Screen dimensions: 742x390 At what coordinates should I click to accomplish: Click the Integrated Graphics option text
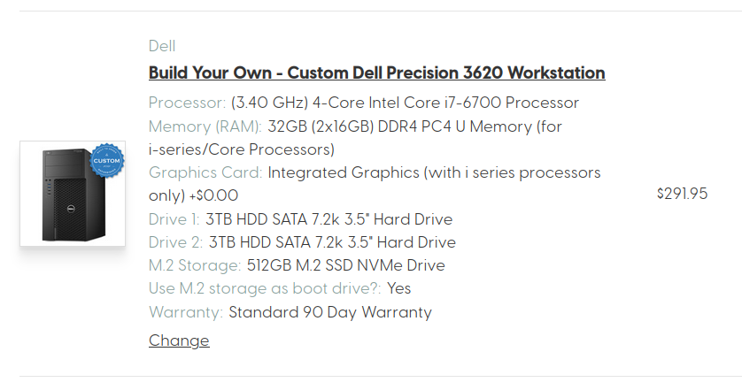click(375, 184)
